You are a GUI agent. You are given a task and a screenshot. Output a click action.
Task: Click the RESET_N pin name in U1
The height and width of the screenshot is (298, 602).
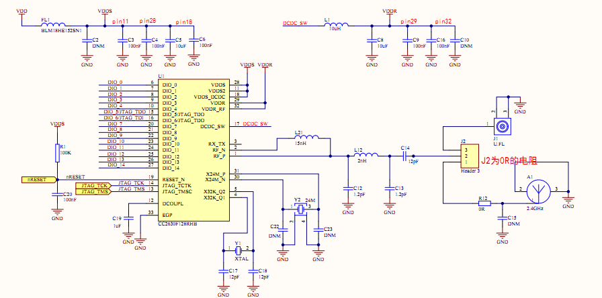tap(173, 179)
